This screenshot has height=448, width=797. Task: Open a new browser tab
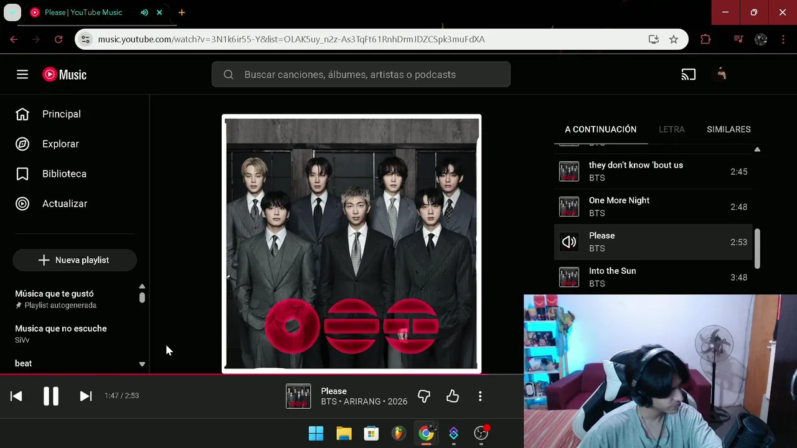[x=182, y=12]
